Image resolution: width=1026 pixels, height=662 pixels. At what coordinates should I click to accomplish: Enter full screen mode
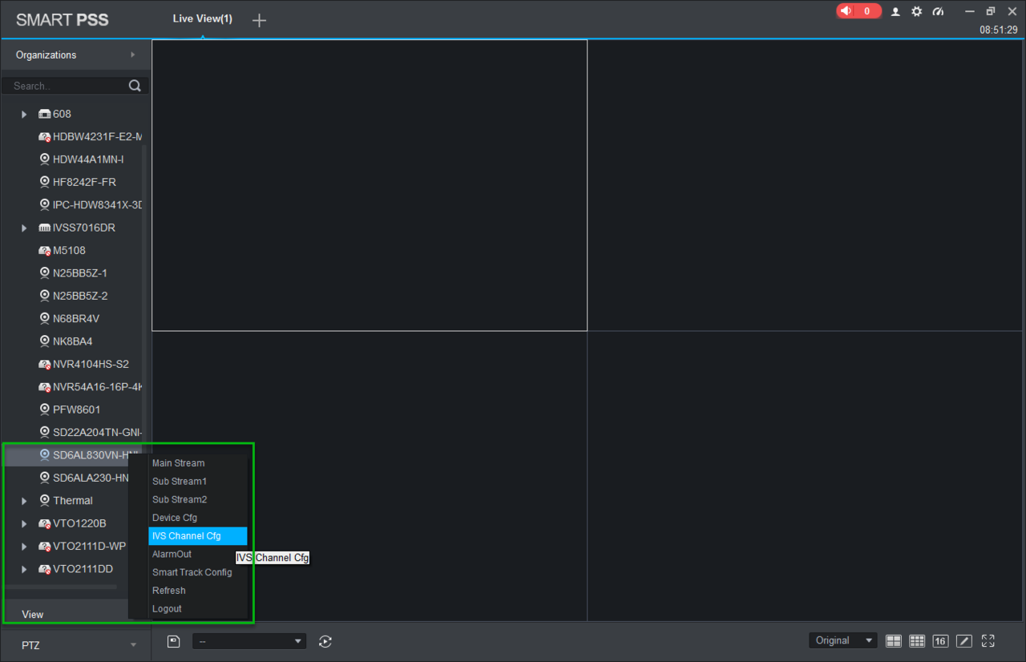click(x=988, y=641)
